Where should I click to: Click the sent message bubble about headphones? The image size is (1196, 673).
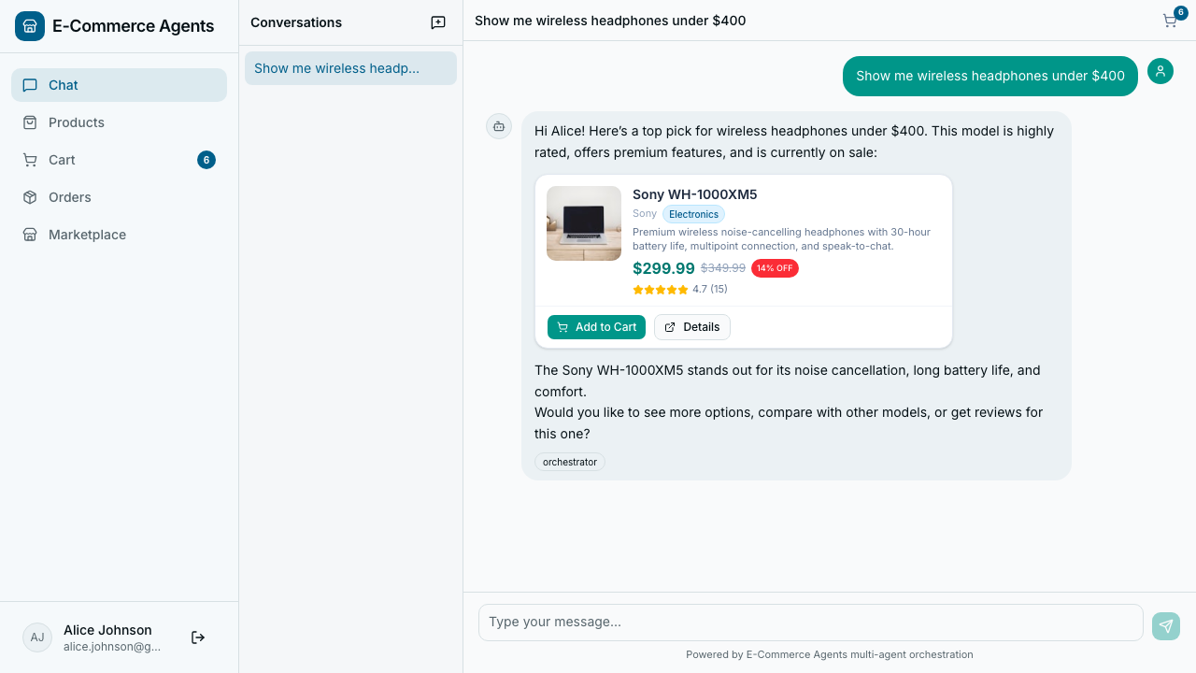(x=990, y=76)
